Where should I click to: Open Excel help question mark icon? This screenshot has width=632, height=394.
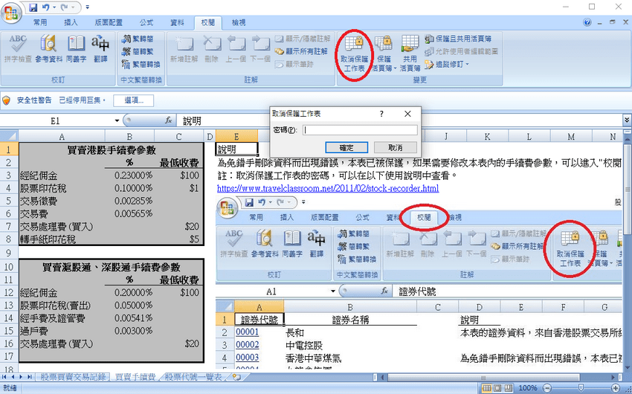587,22
